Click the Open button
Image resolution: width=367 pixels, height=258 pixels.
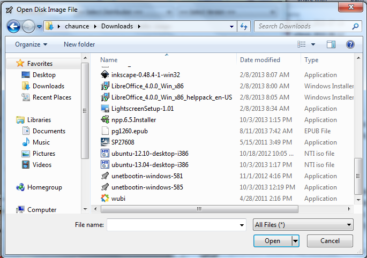(x=273, y=241)
